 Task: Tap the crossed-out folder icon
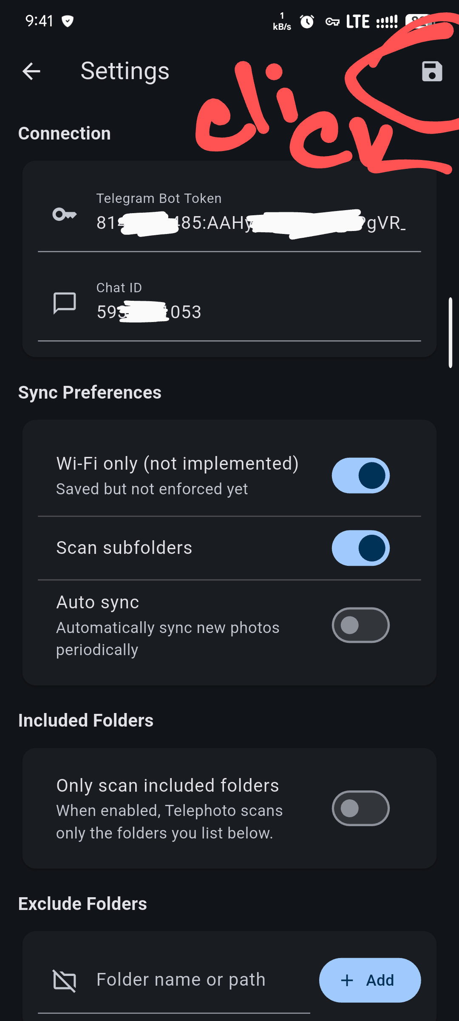[65, 981]
